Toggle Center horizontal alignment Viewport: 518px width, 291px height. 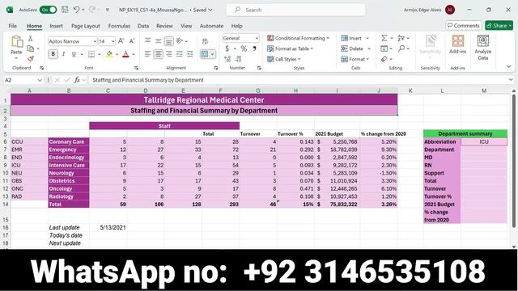pos(159,54)
